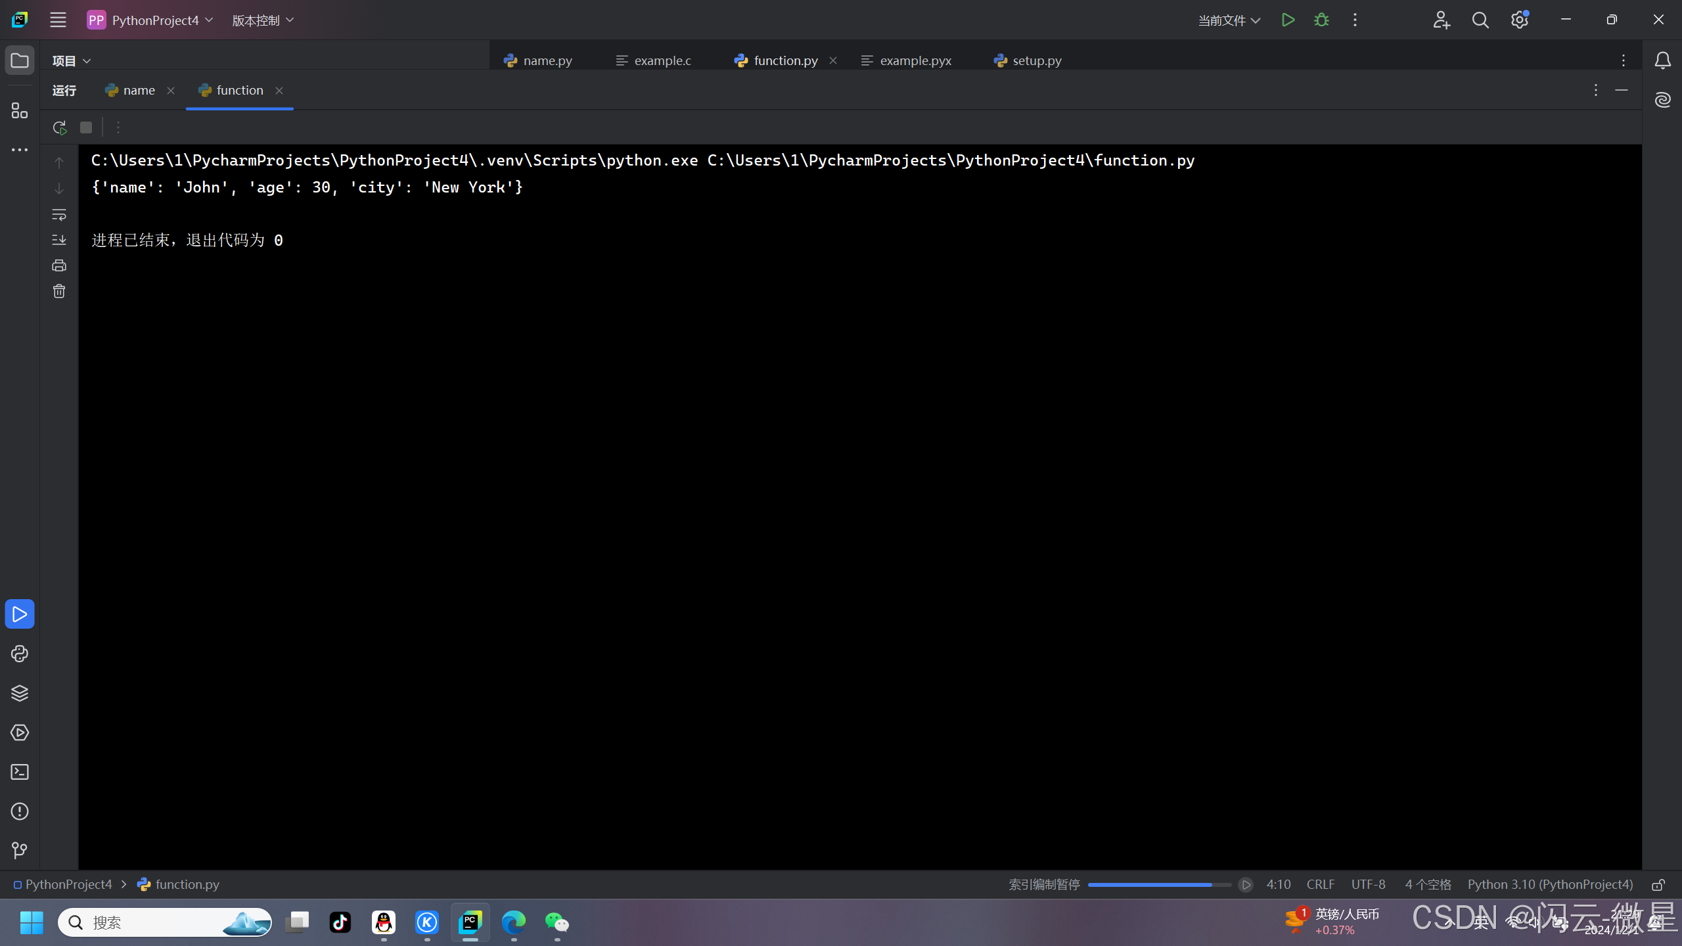Open the 当前文件 run configuration dropdown
This screenshot has height=946, width=1682.
[1229, 20]
